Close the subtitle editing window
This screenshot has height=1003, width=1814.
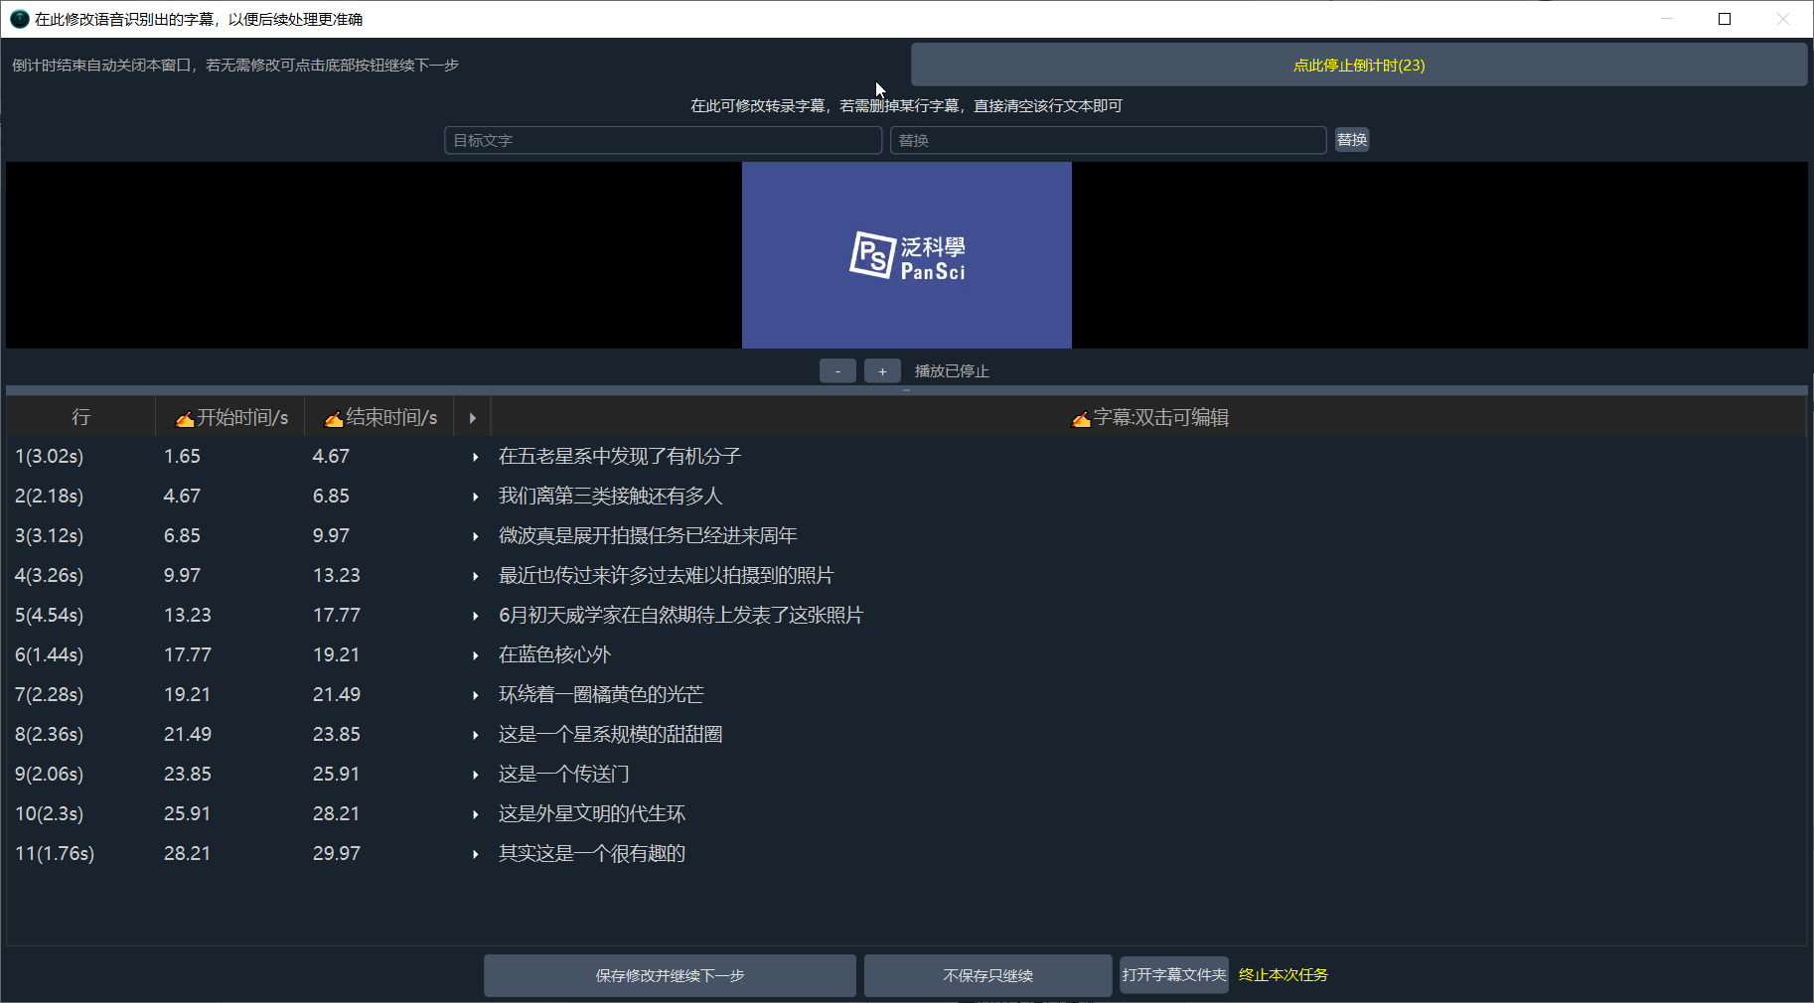[x=1783, y=19]
